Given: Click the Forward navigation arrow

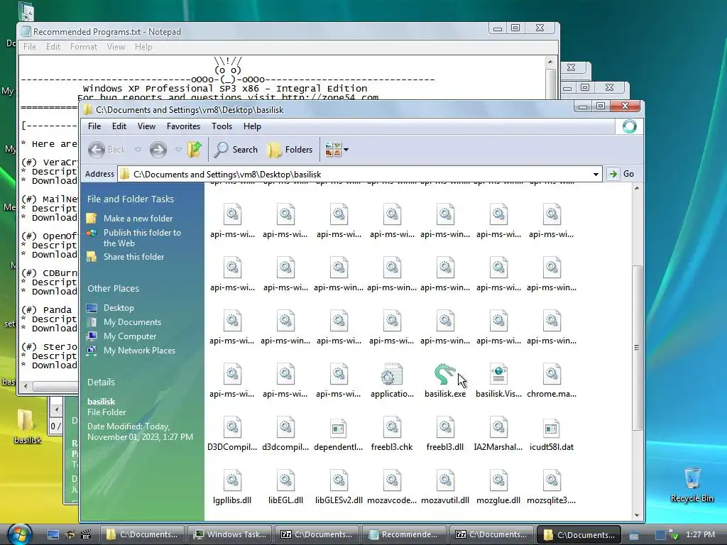Looking at the screenshot, I should 158,150.
